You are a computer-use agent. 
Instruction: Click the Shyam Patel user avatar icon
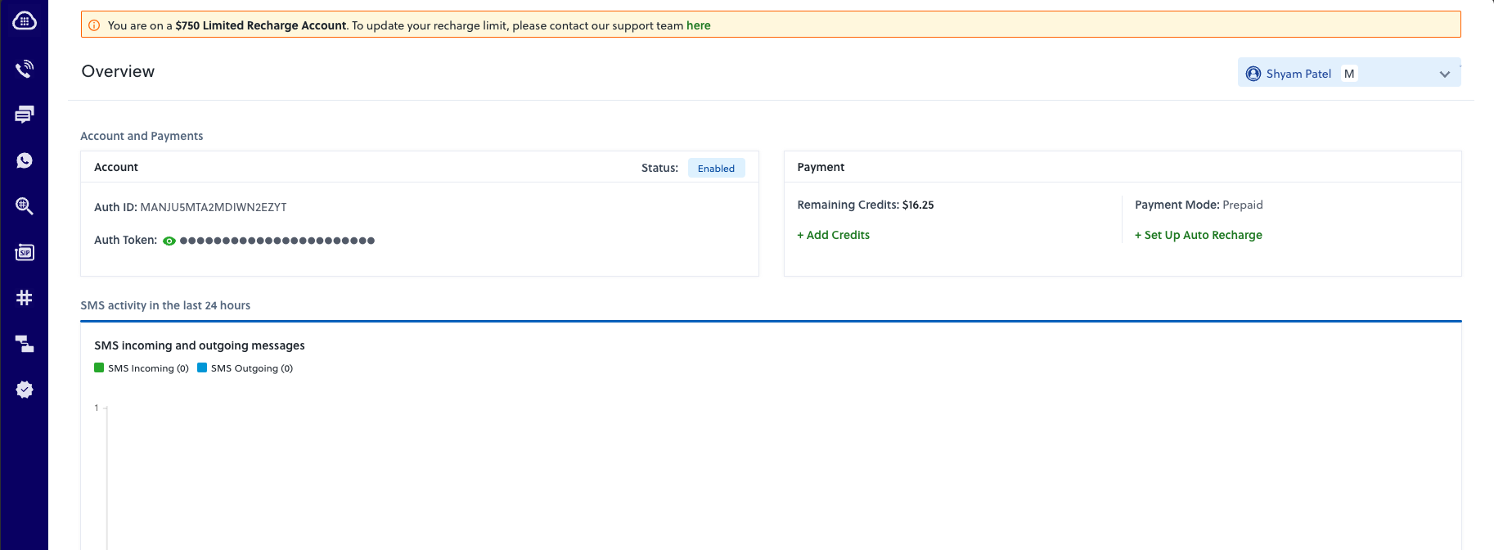[1253, 74]
